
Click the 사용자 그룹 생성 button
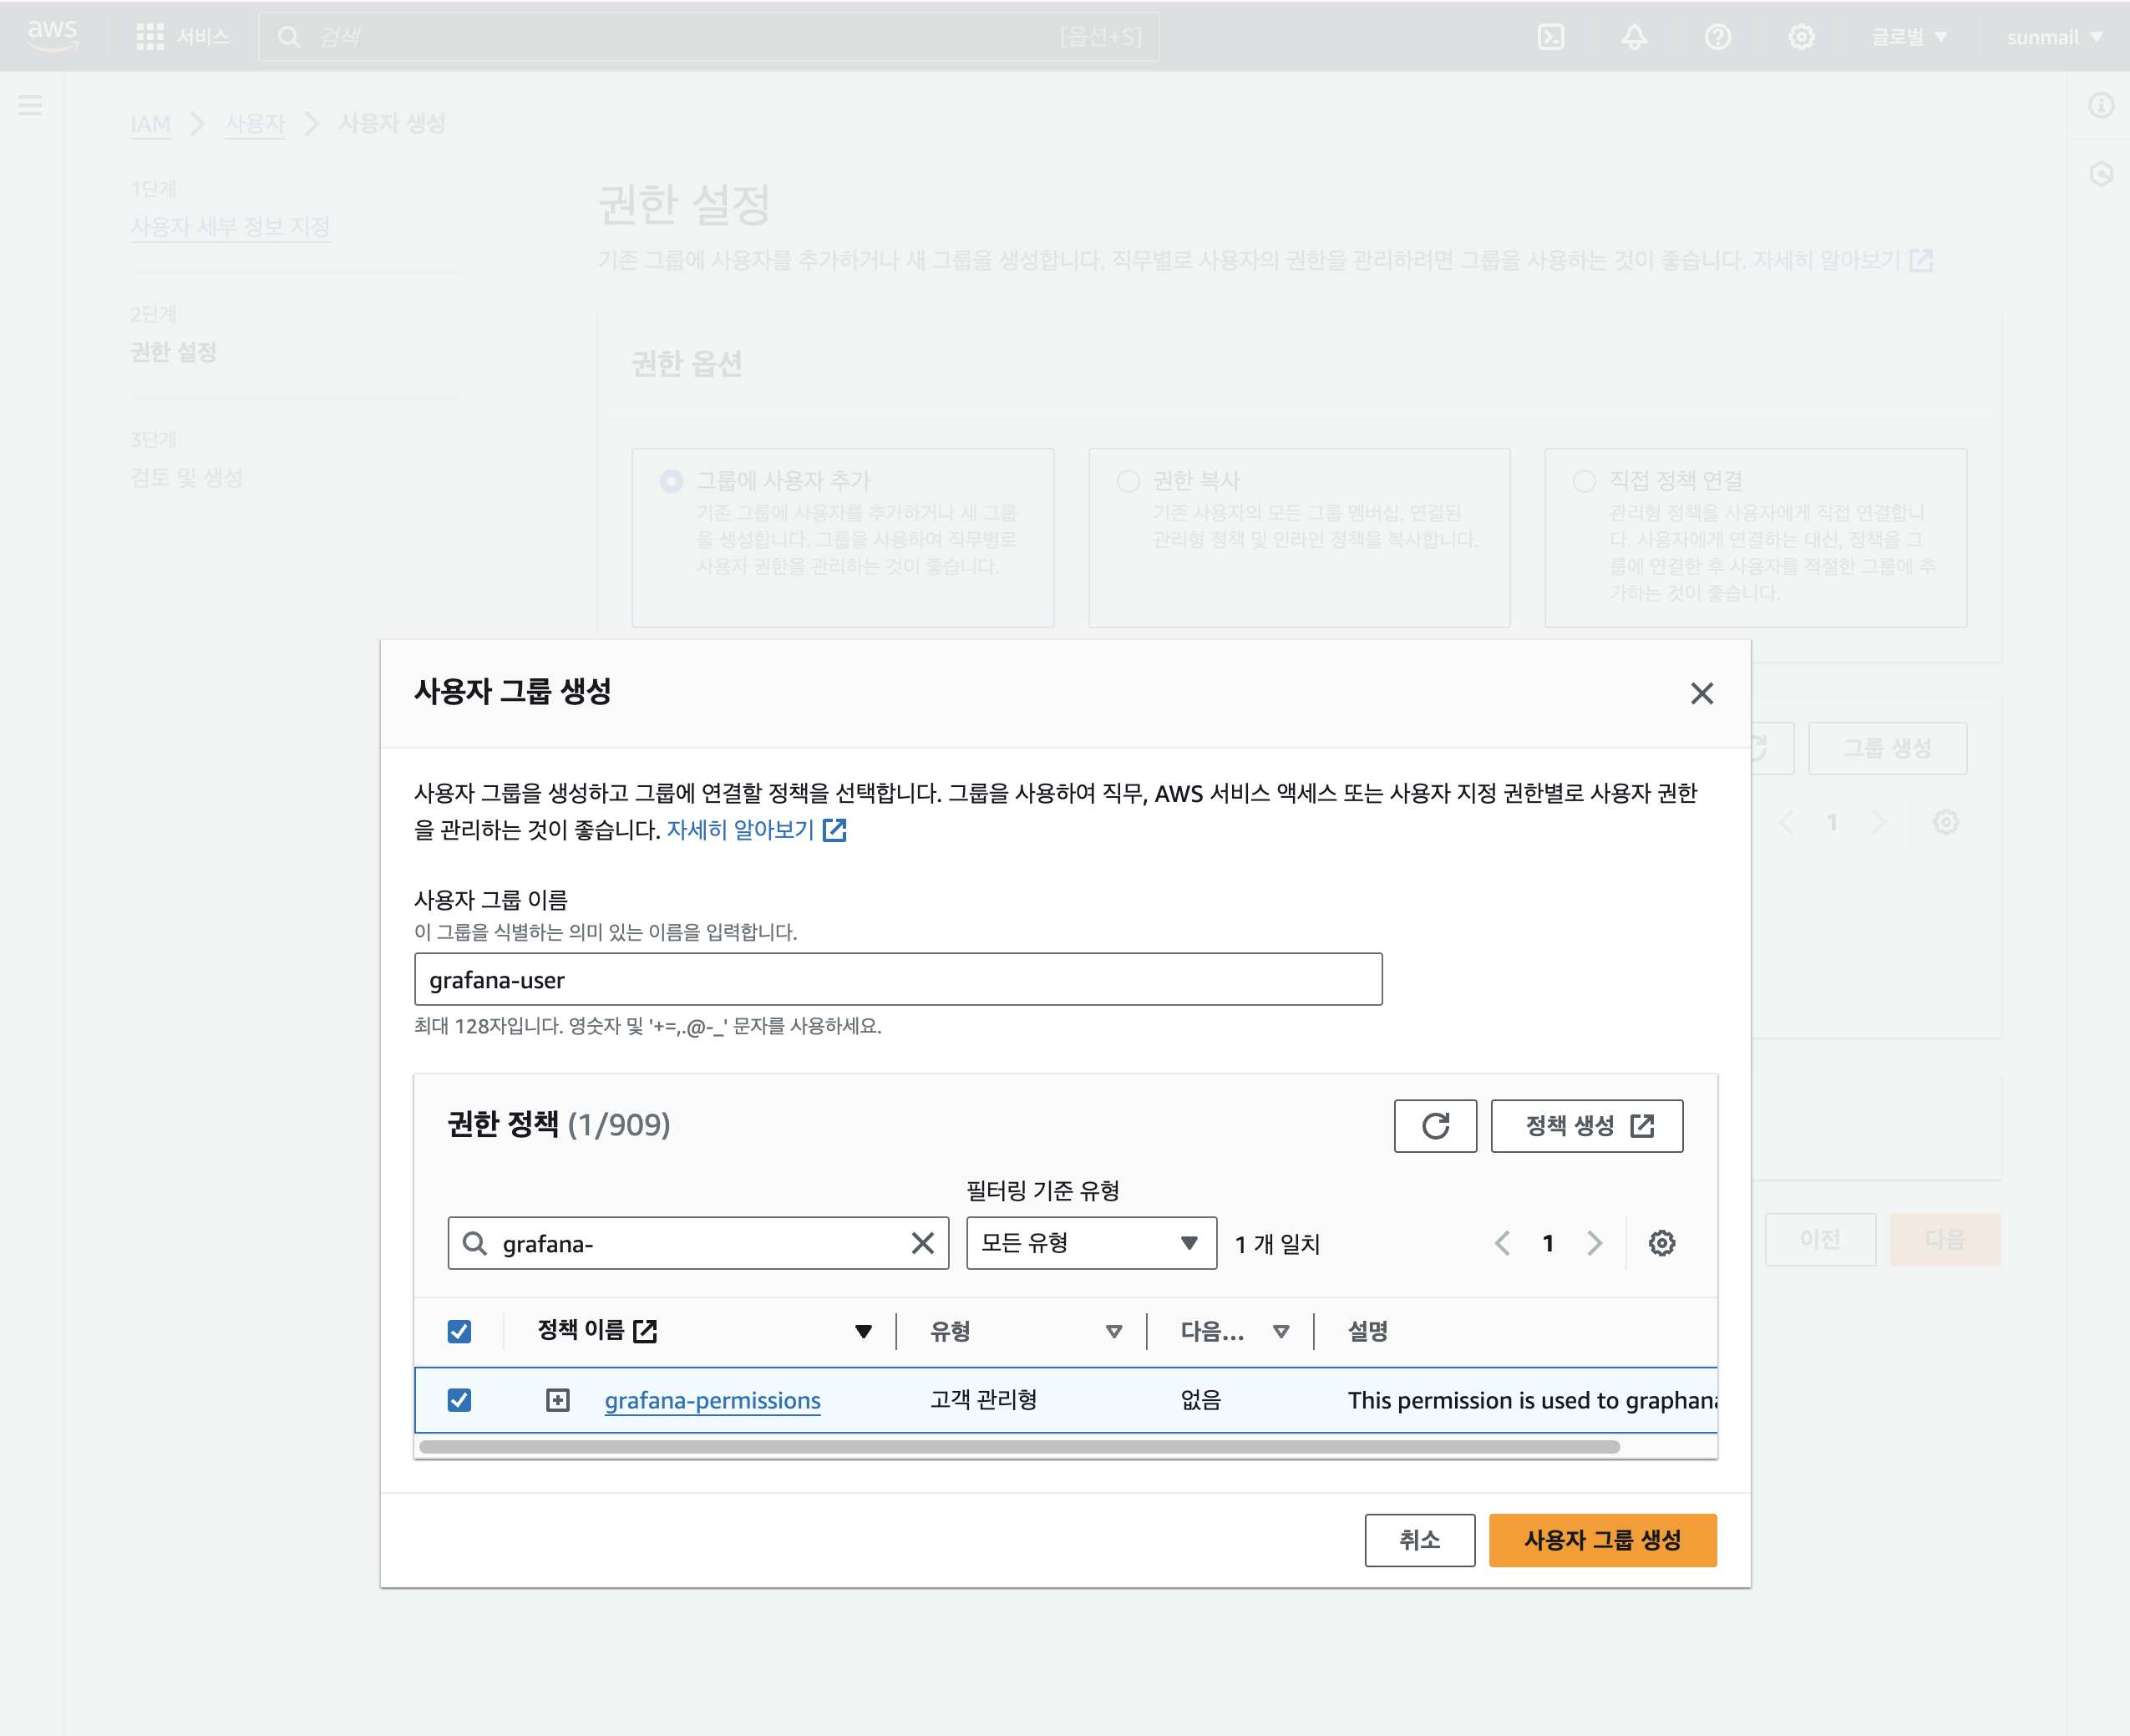[1602, 1540]
